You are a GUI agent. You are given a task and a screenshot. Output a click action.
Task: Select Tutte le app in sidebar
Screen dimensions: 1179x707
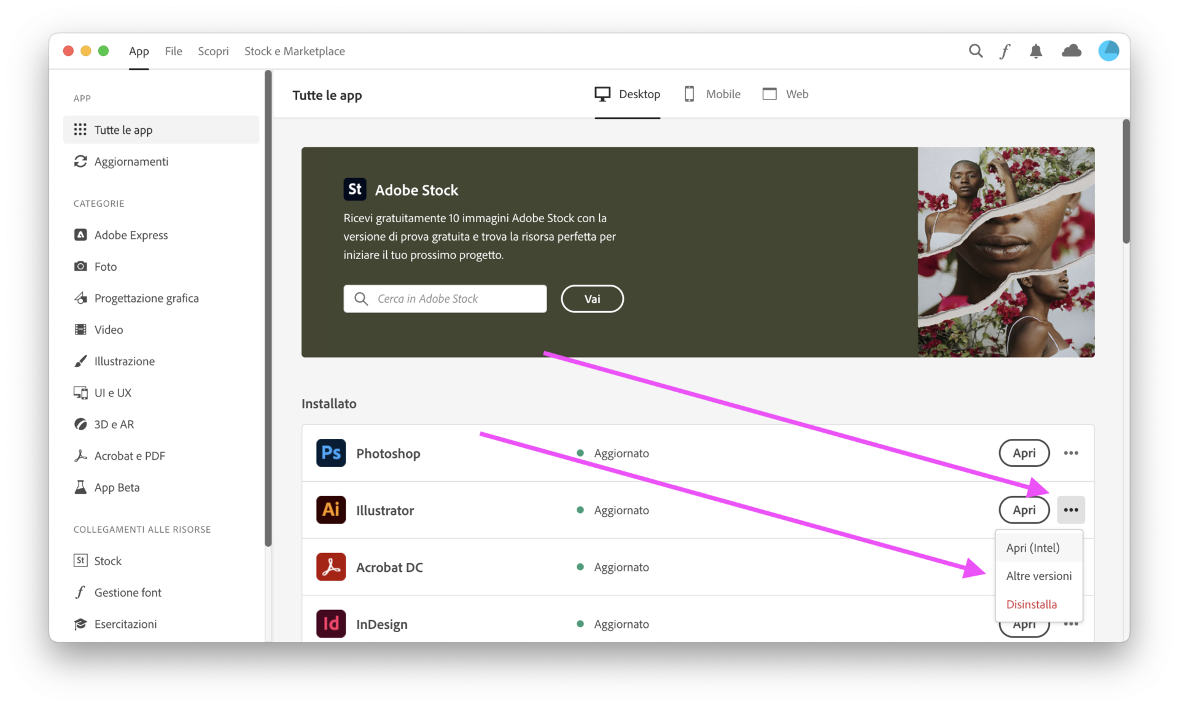[161, 129]
